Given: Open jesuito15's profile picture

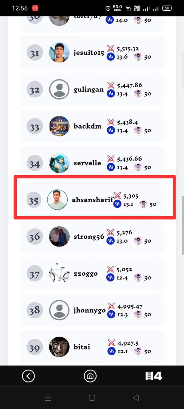Looking at the screenshot, I should coord(59,53).
